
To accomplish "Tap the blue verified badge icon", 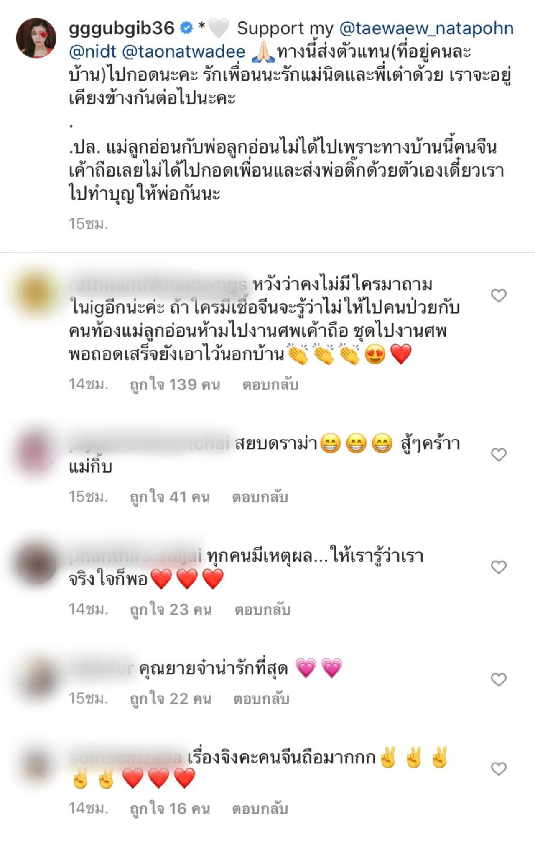I will pos(186,28).
